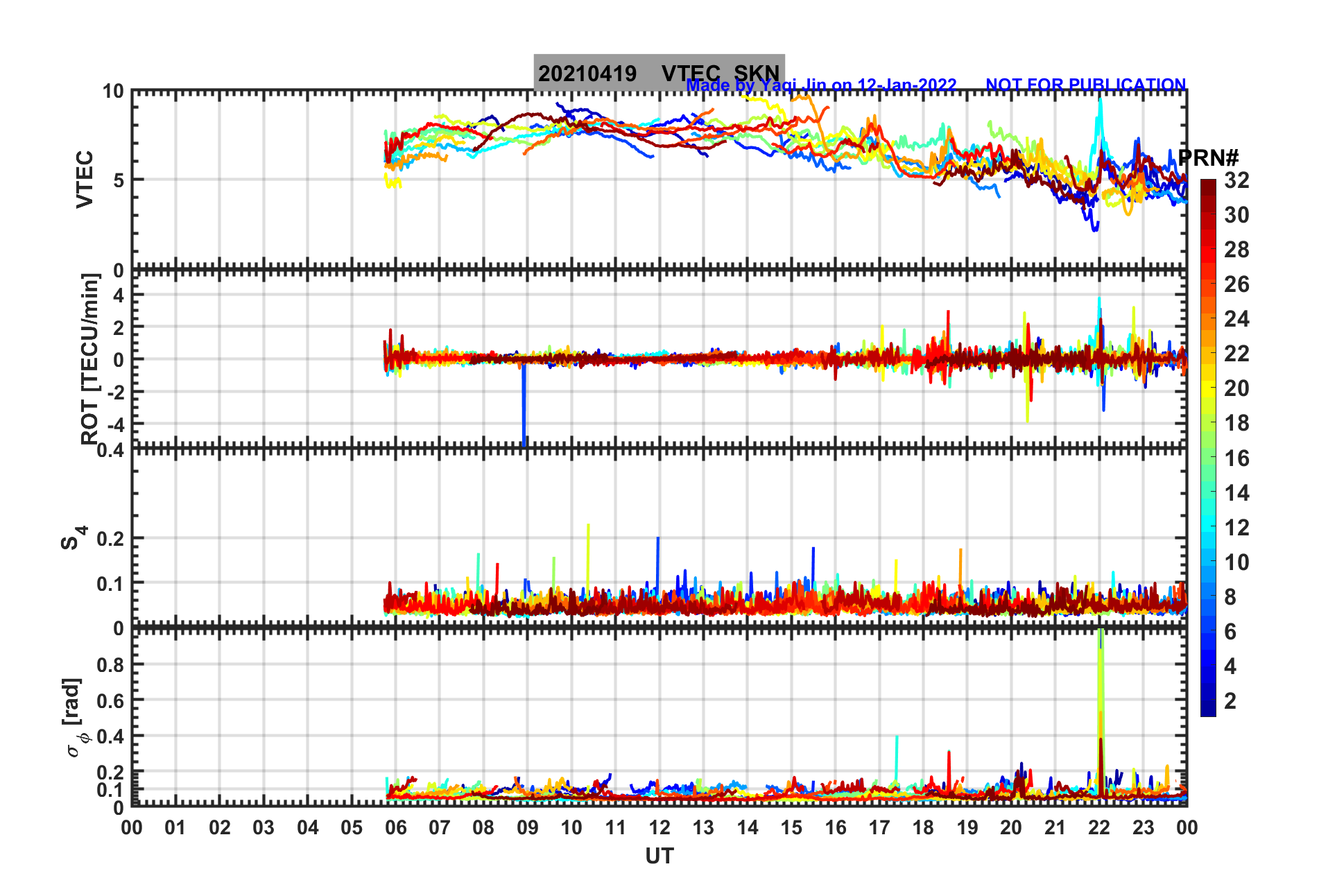The height and width of the screenshot is (896, 1319).
Task: Click the x-axis hour label 21
Action: coord(1055,827)
